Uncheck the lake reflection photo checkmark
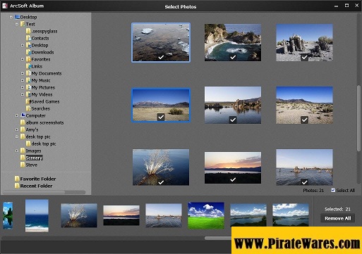The height and width of the screenshot is (254, 362). pyautogui.click(x=233, y=120)
